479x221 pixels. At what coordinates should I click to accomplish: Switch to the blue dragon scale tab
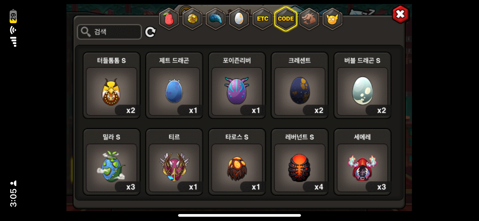coord(216,19)
